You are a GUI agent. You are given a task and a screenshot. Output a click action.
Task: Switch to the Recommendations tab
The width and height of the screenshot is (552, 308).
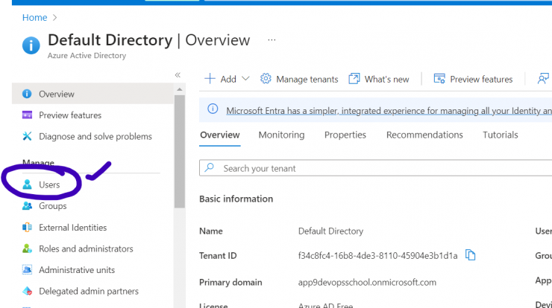[424, 135]
